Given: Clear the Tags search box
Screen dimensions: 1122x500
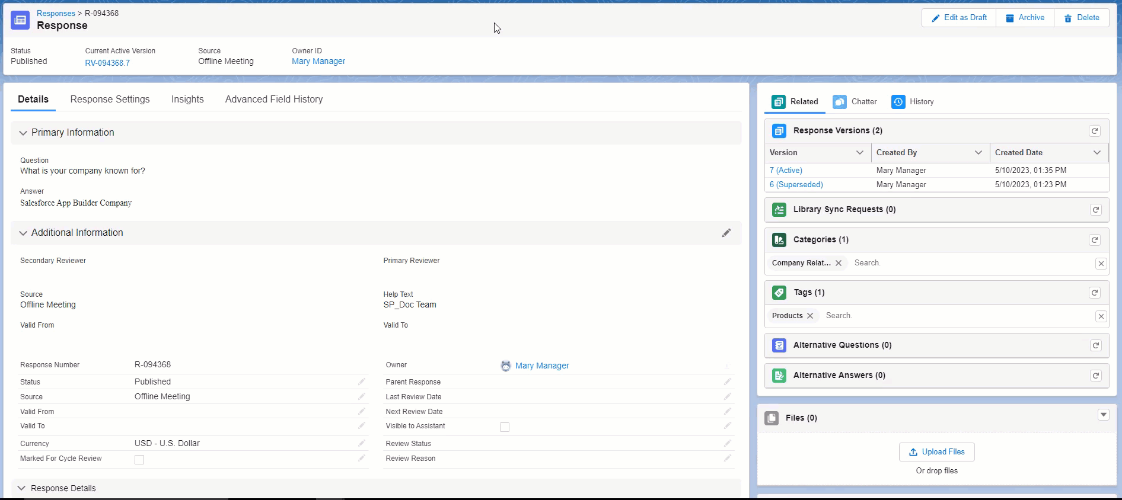Looking at the screenshot, I should click(x=1101, y=316).
